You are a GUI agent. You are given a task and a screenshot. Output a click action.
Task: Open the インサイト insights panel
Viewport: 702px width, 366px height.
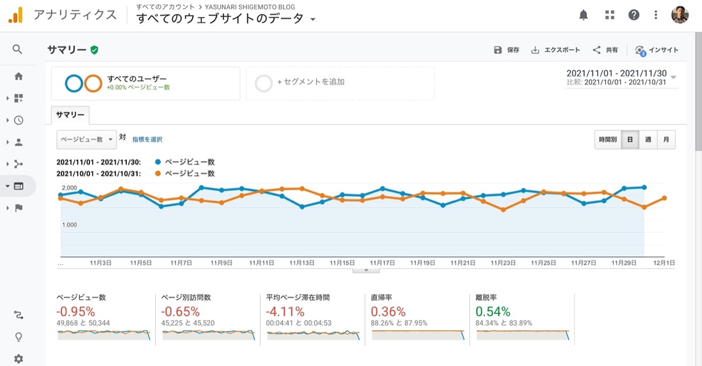pos(656,50)
